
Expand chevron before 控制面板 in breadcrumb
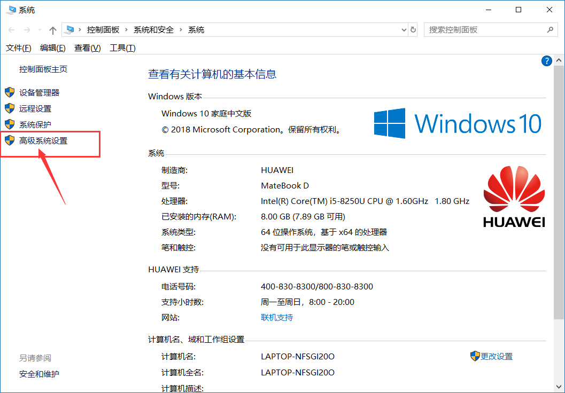tap(80, 30)
